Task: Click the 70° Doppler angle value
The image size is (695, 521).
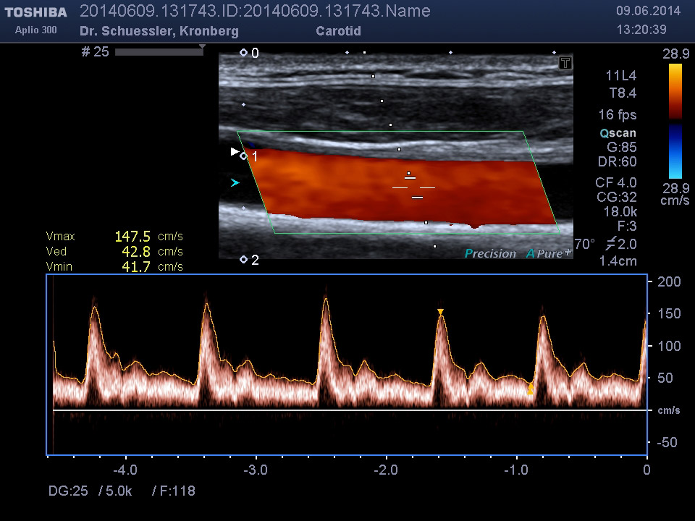Action: coord(584,243)
